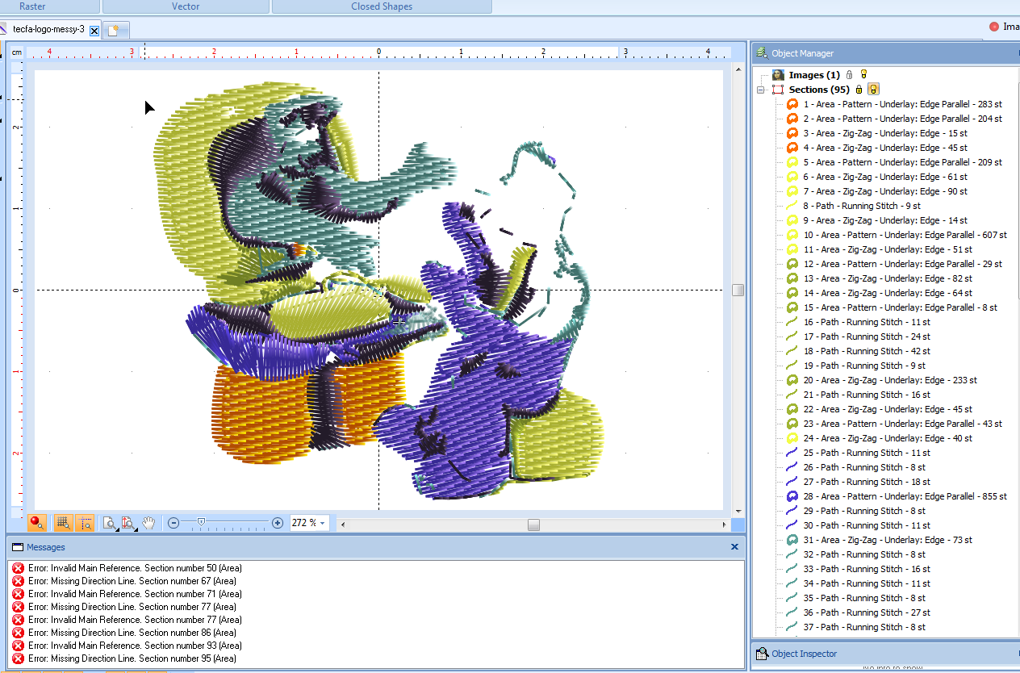Toggle the lock for Images group
The height and width of the screenshot is (673, 1020).
tap(849, 75)
